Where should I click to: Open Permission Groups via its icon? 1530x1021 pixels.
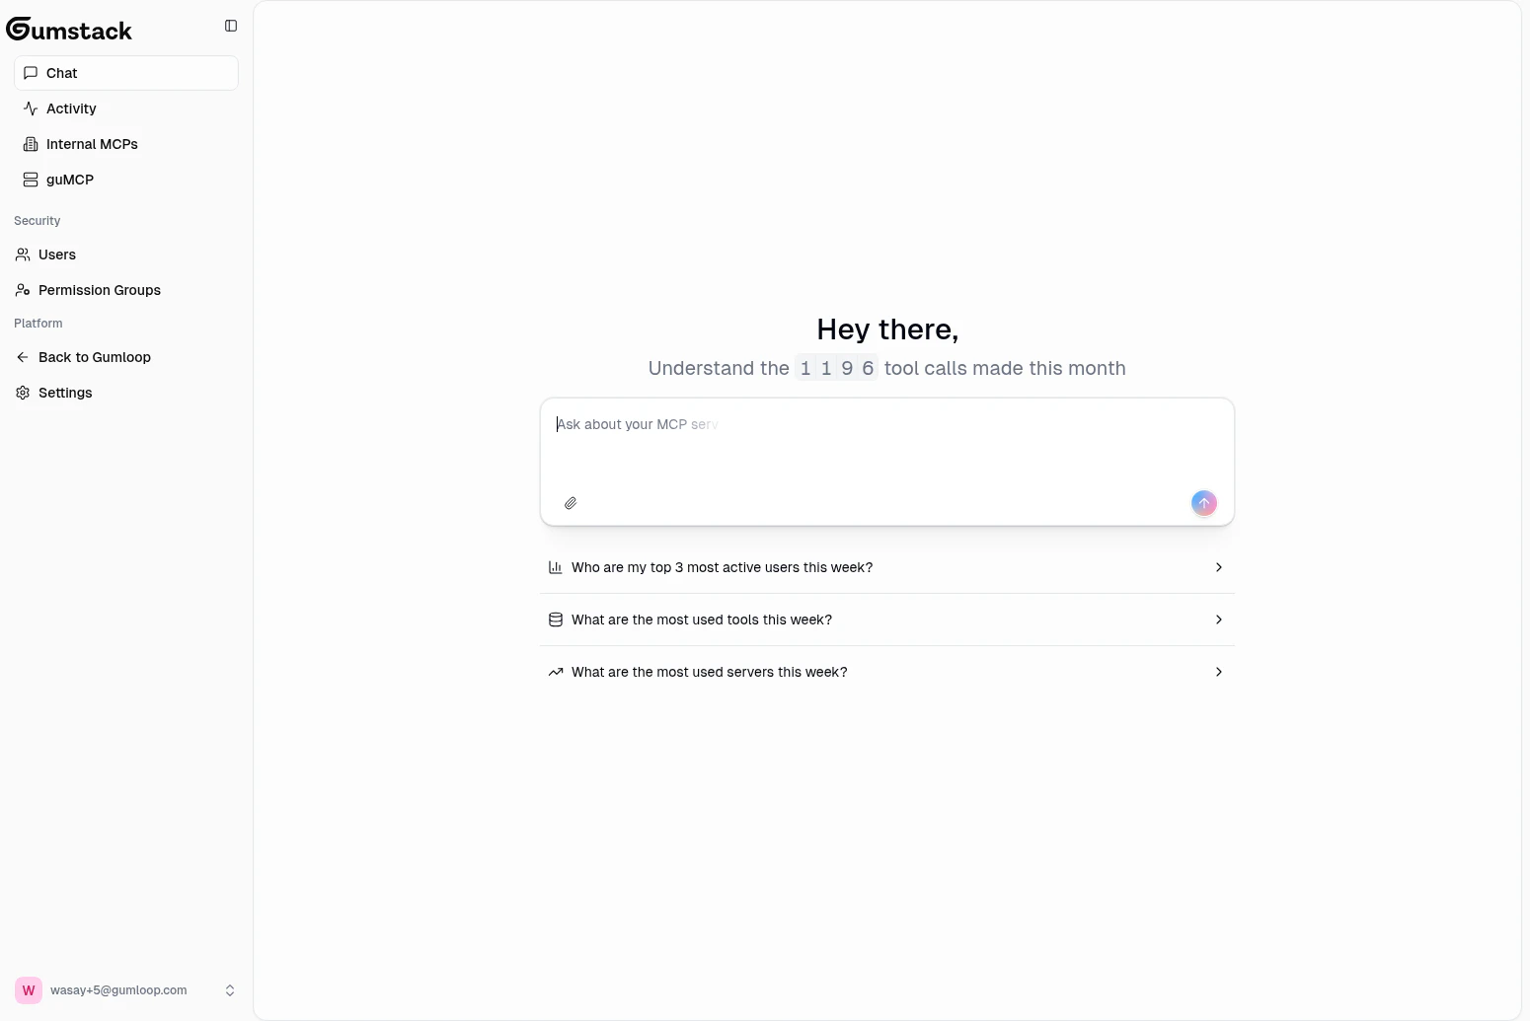point(22,290)
